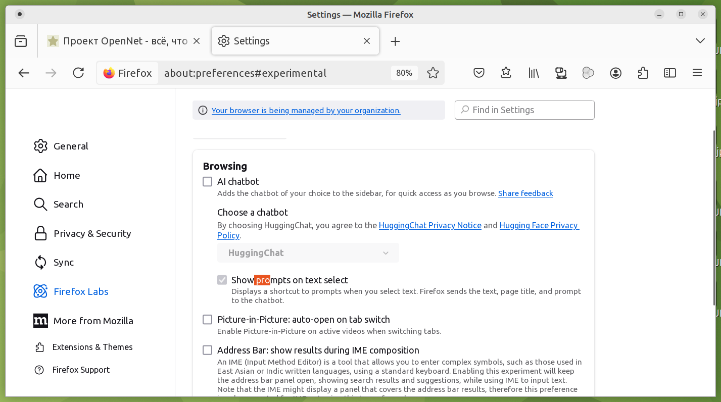Open Hugging Face Privacy Policy link
The image size is (721, 402).
click(x=539, y=226)
